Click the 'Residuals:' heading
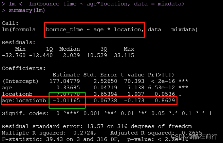The width and height of the screenshot is (223, 143). (x=18, y=42)
